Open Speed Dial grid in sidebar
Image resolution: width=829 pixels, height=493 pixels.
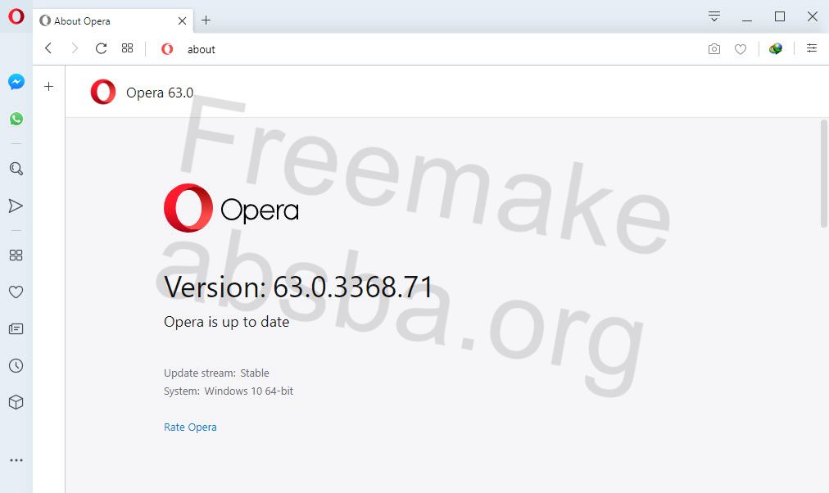[16, 256]
